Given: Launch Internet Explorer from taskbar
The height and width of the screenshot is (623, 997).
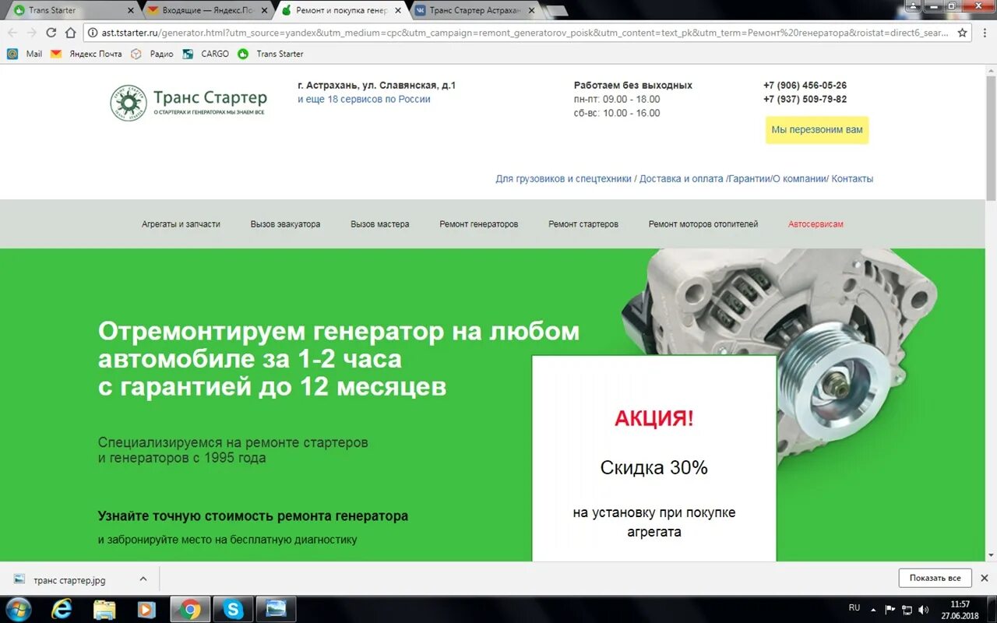Looking at the screenshot, I should tap(62, 609).
